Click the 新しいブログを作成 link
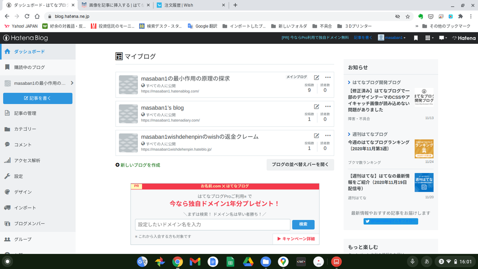The image size is (478, 269). coord(138,165)
